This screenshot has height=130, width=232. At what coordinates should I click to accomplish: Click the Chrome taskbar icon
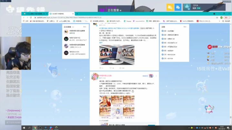pos(35,128)
